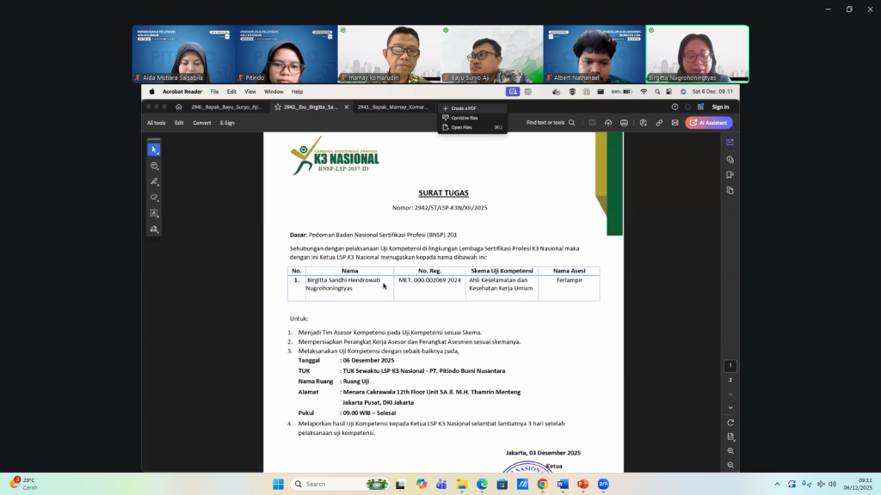Open the fill and sign stamp tool
This screenshot has width=881, height=495.
pos(154,229)
